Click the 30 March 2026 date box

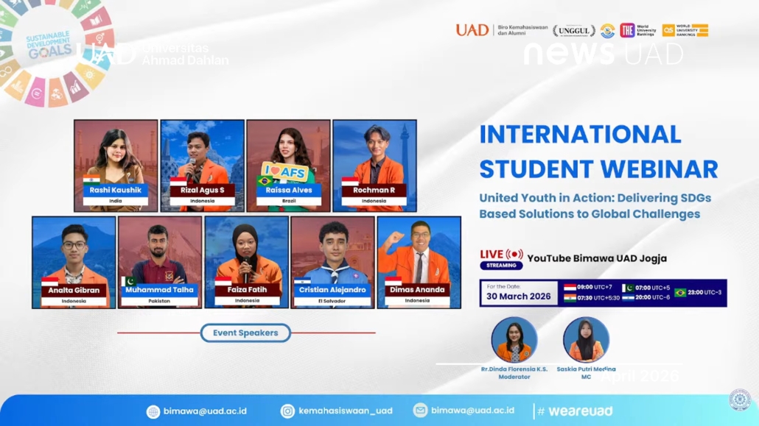pos(519,293)
